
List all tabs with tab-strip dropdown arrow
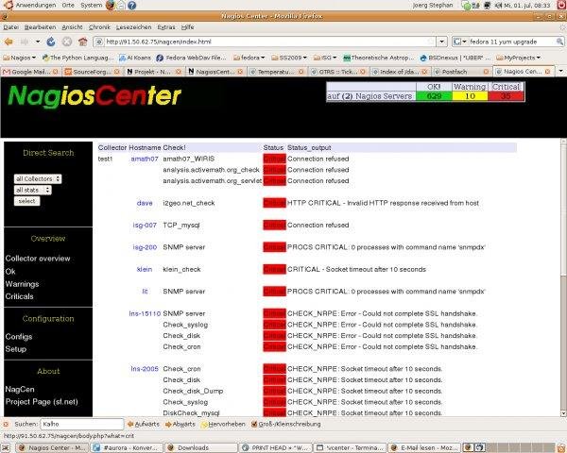(560, 71)
